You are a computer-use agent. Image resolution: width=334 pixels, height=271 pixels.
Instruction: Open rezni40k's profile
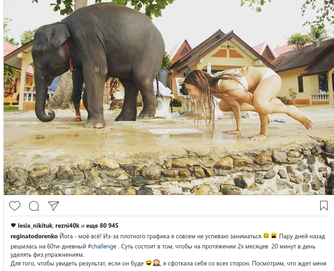tap(67, 225)
